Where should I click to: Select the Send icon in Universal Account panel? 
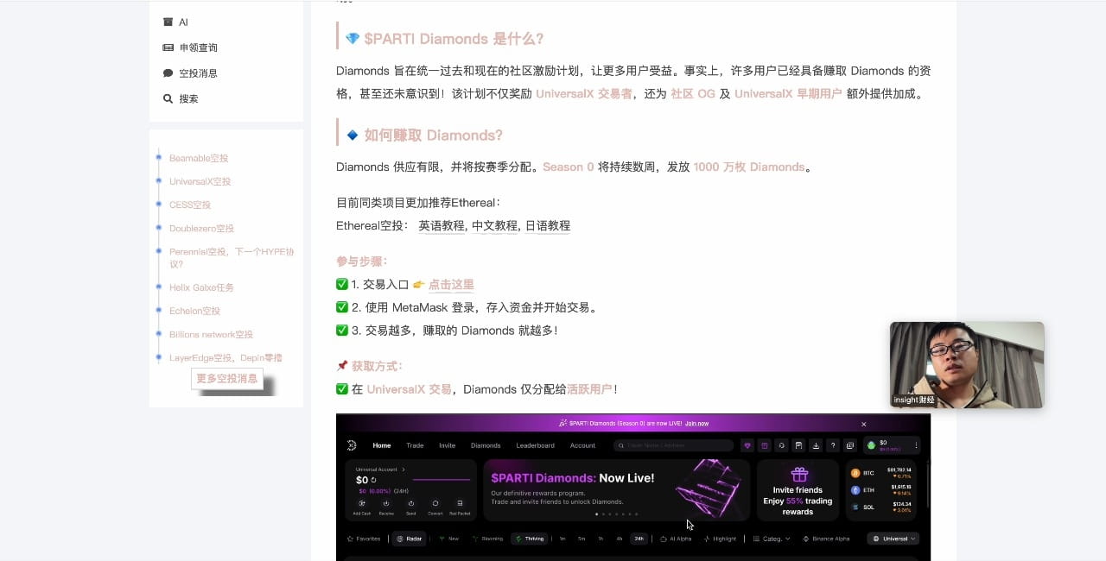[411, 503]
